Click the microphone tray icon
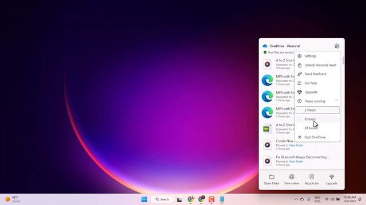The height and width of the screenshot is (205, 366). pyautogui.click(x=309, y=199)
